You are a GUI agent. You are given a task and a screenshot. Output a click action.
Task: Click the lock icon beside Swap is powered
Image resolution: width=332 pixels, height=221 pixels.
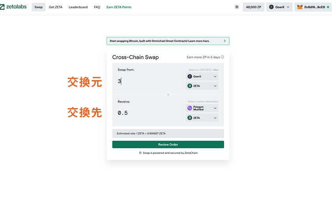pyautogui.click(x=140, y=153)
